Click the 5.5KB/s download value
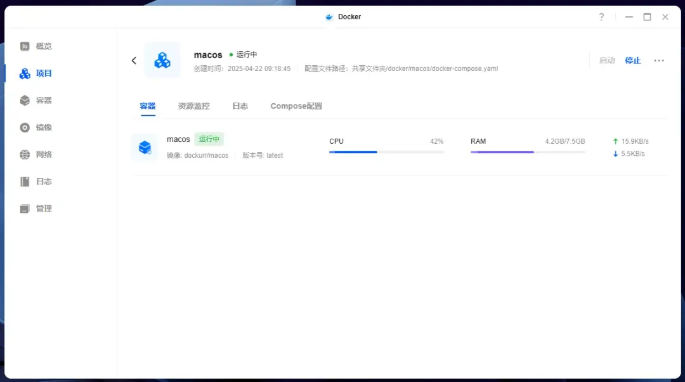 tap(633, 154)
